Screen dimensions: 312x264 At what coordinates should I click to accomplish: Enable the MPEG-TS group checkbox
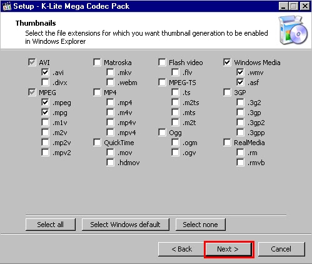(162, 82)
